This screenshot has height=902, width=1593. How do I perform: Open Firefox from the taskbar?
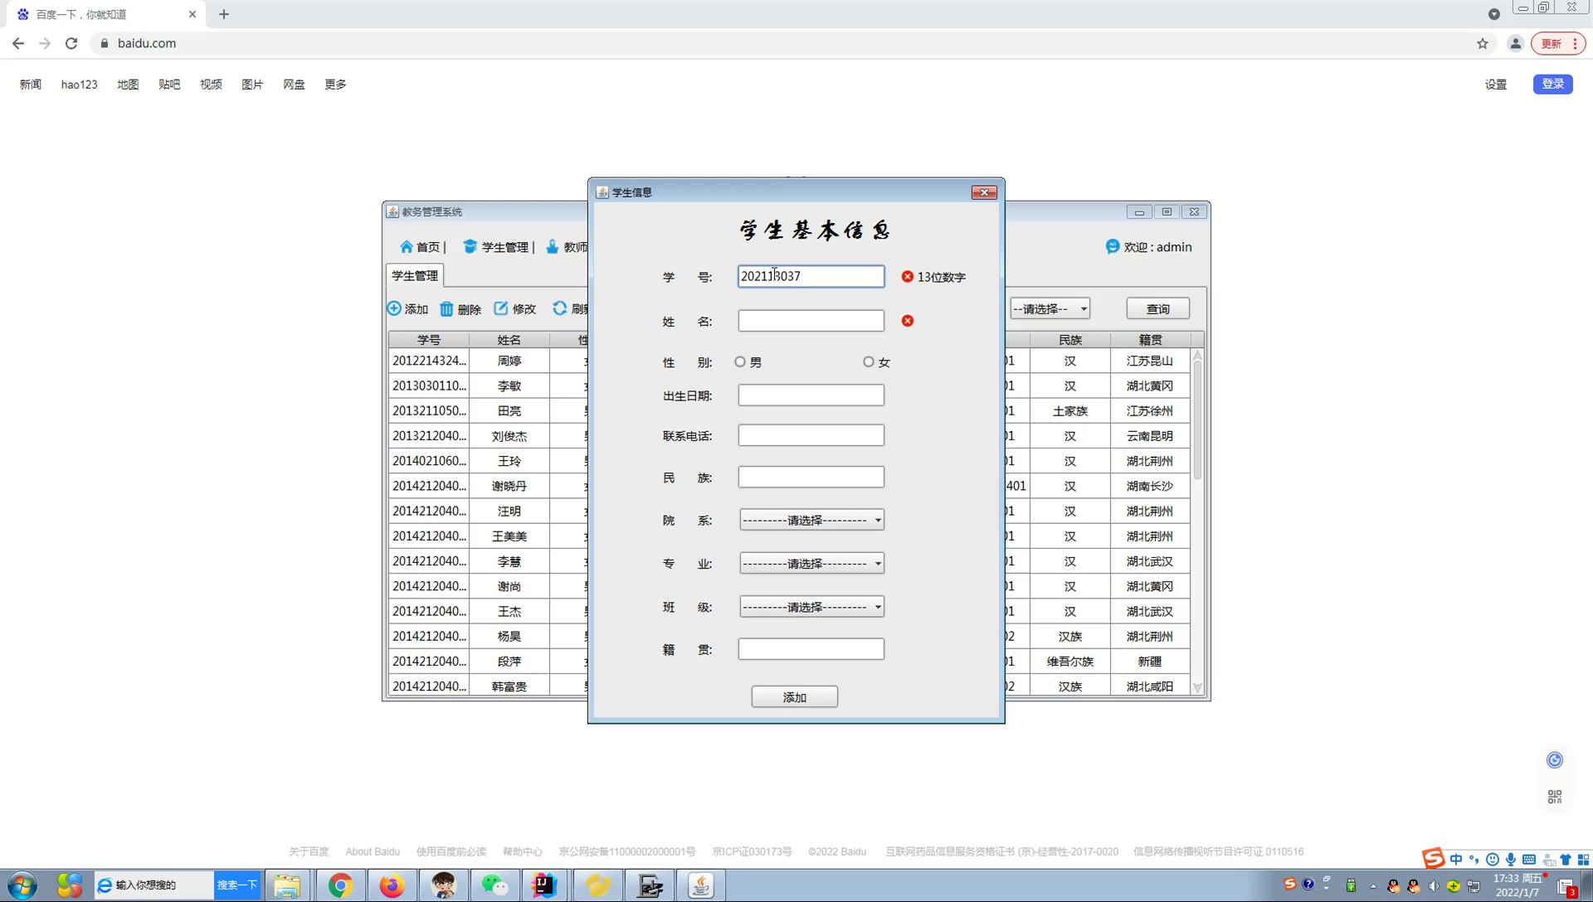pyautogui.click(x=391, y=885)
